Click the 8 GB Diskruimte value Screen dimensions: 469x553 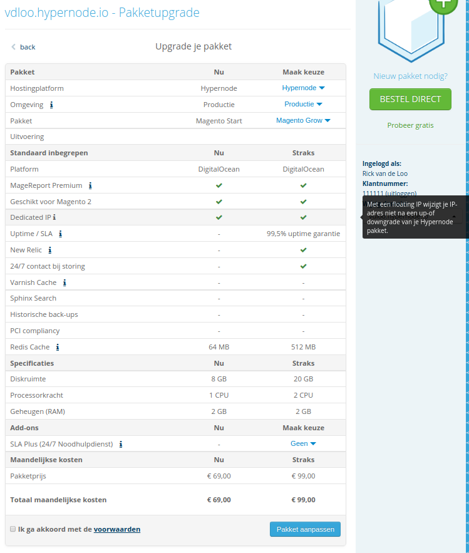pos(219,379)
